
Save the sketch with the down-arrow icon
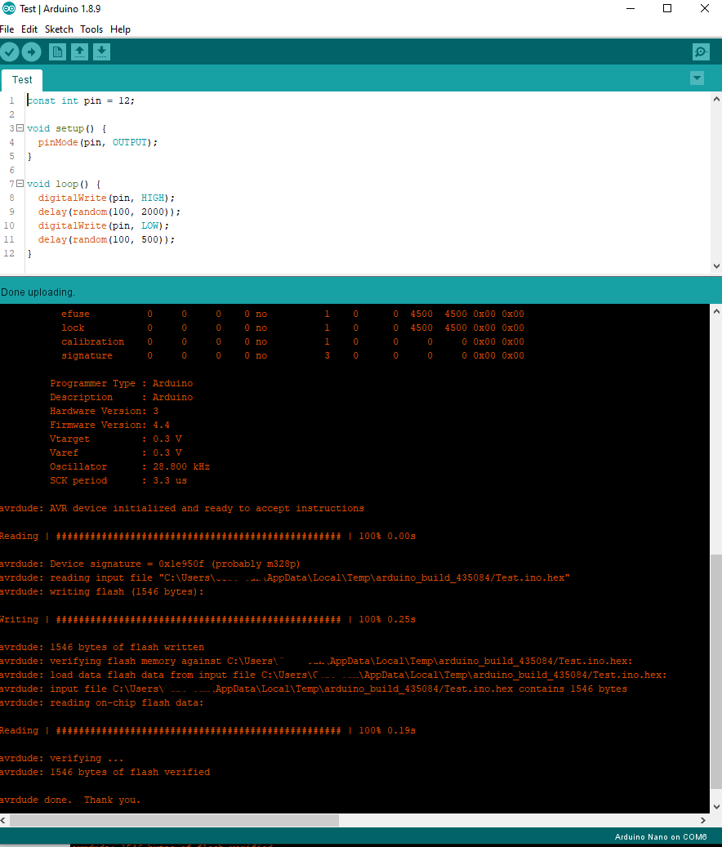pyautogui.click(x=101, y=51)
